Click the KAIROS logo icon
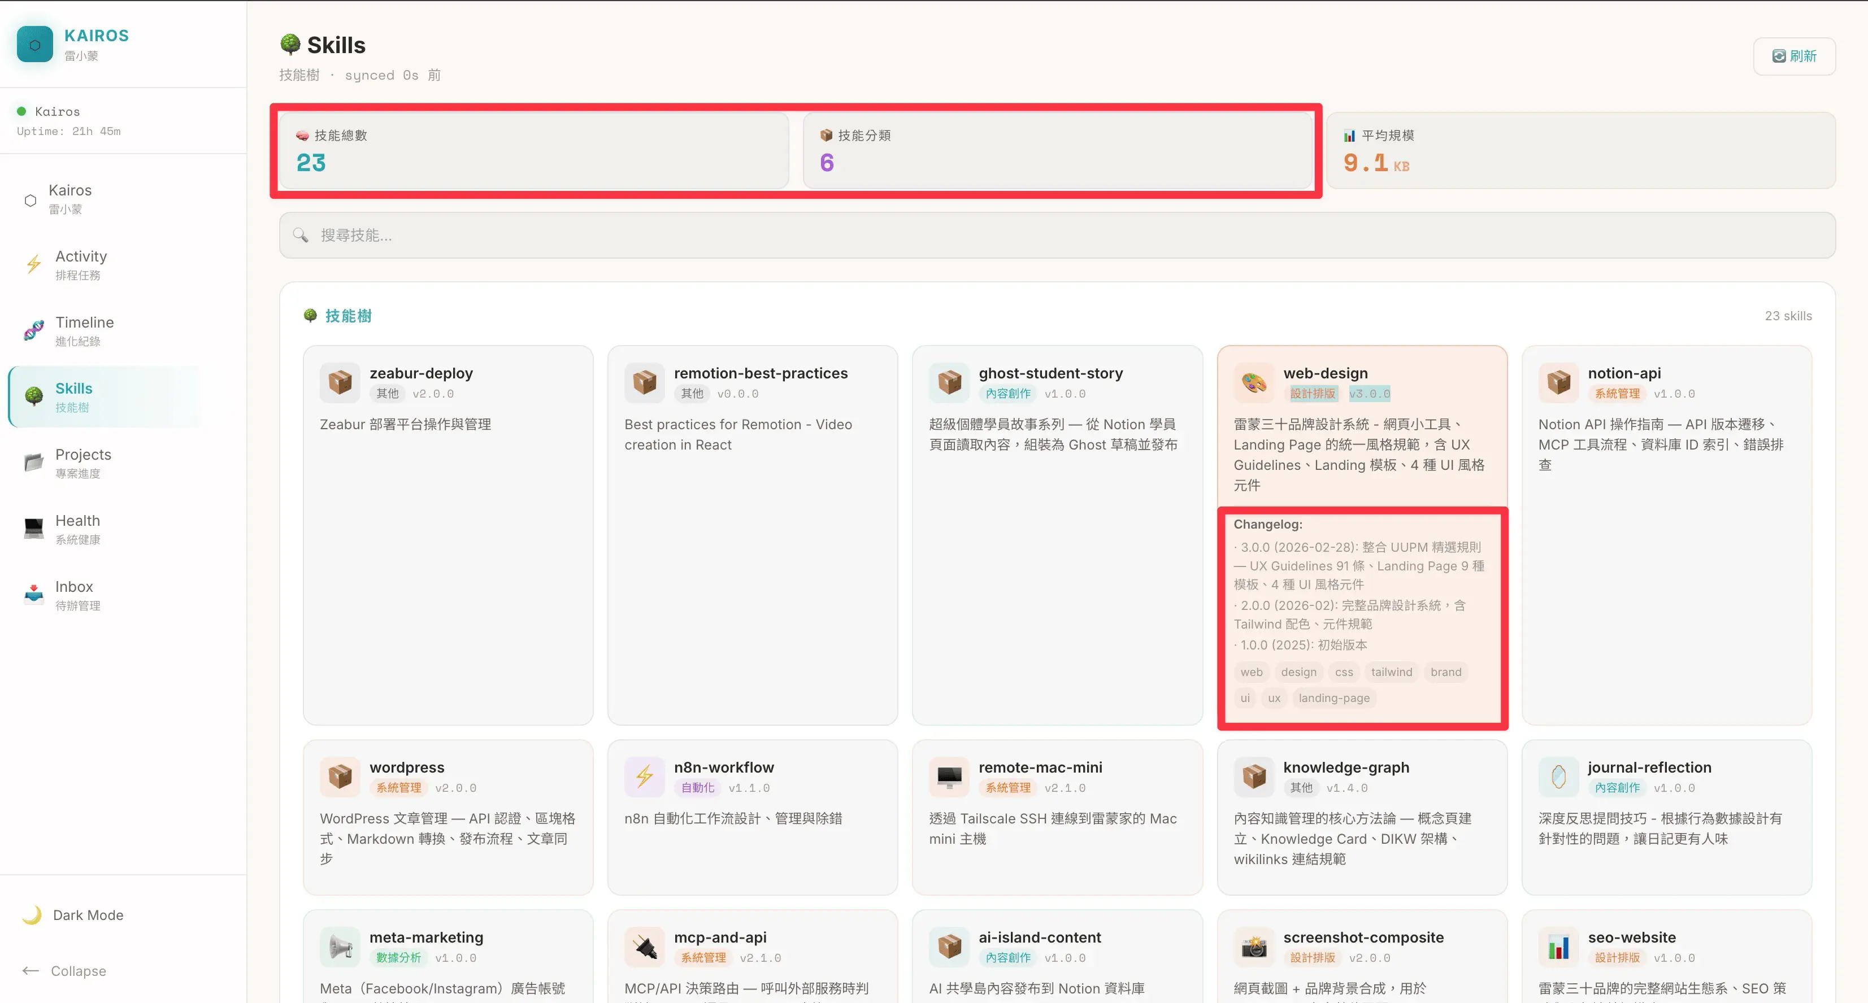1868x1003 pixels. pyautogui.click(x=35, y=44)
